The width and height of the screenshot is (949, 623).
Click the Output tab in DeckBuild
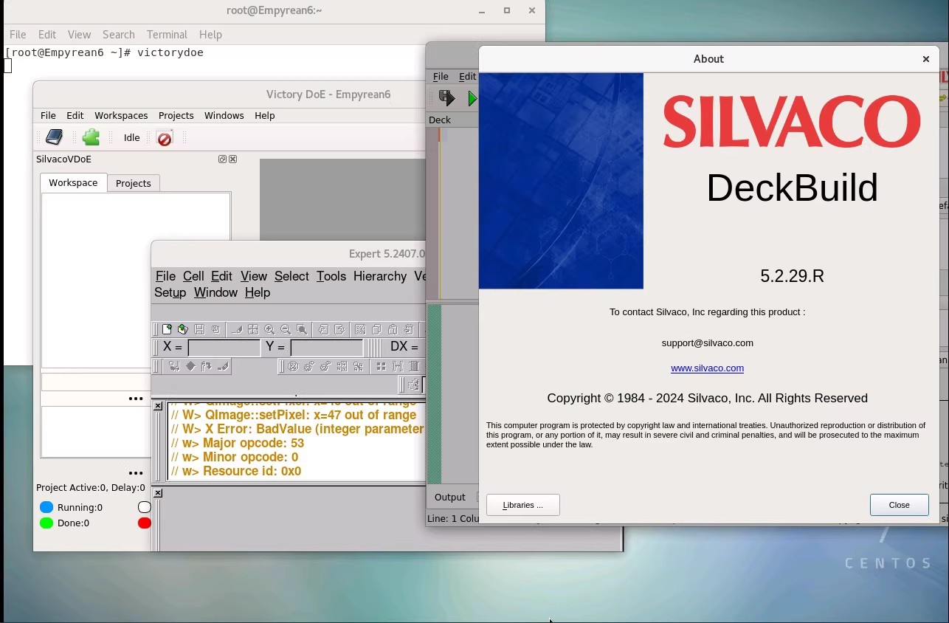[450, 497]
